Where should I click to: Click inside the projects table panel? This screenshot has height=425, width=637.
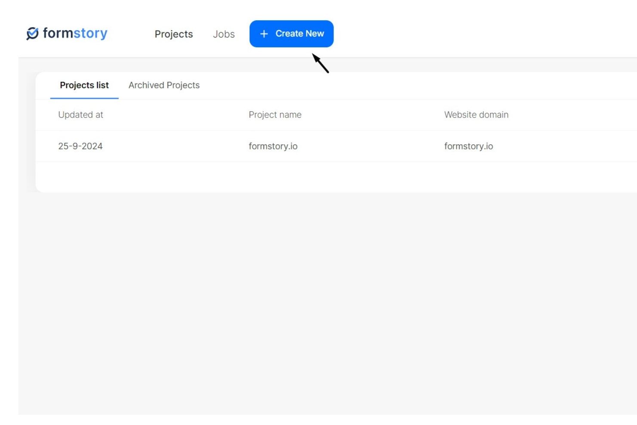coord(301,129)
